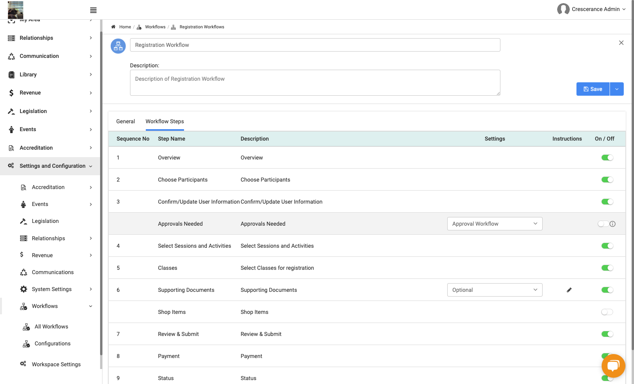Click the Settings and Configuration gears icon
Viewport: 634px width, 384px height.
pyautogui.click(x=11, y=166)
